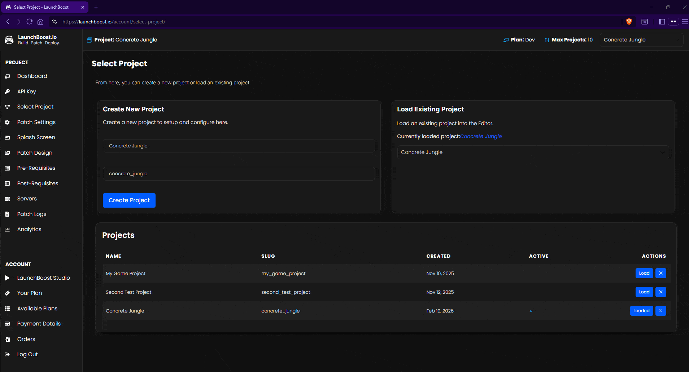Click the Splash Screen image icon
This screenshot has width=689, height=372.
(7, 137)
